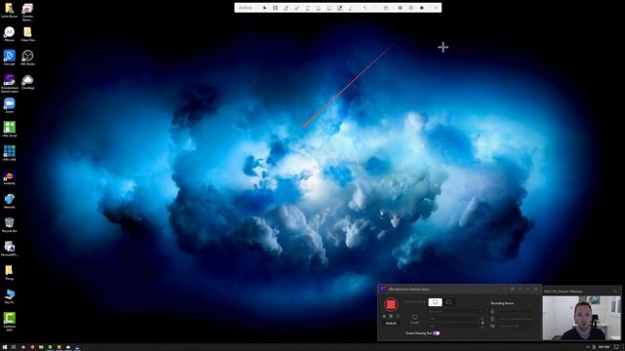Open the Camtasia 2020 desktop shortcut

coord(9,322)
